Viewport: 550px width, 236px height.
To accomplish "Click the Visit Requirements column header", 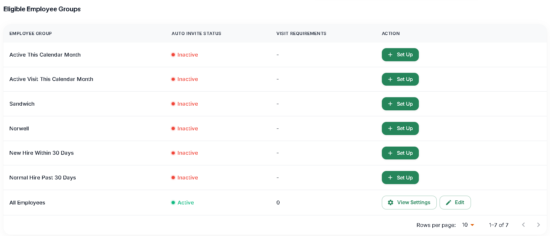I will pyautogui.click(x=301, y=33).
